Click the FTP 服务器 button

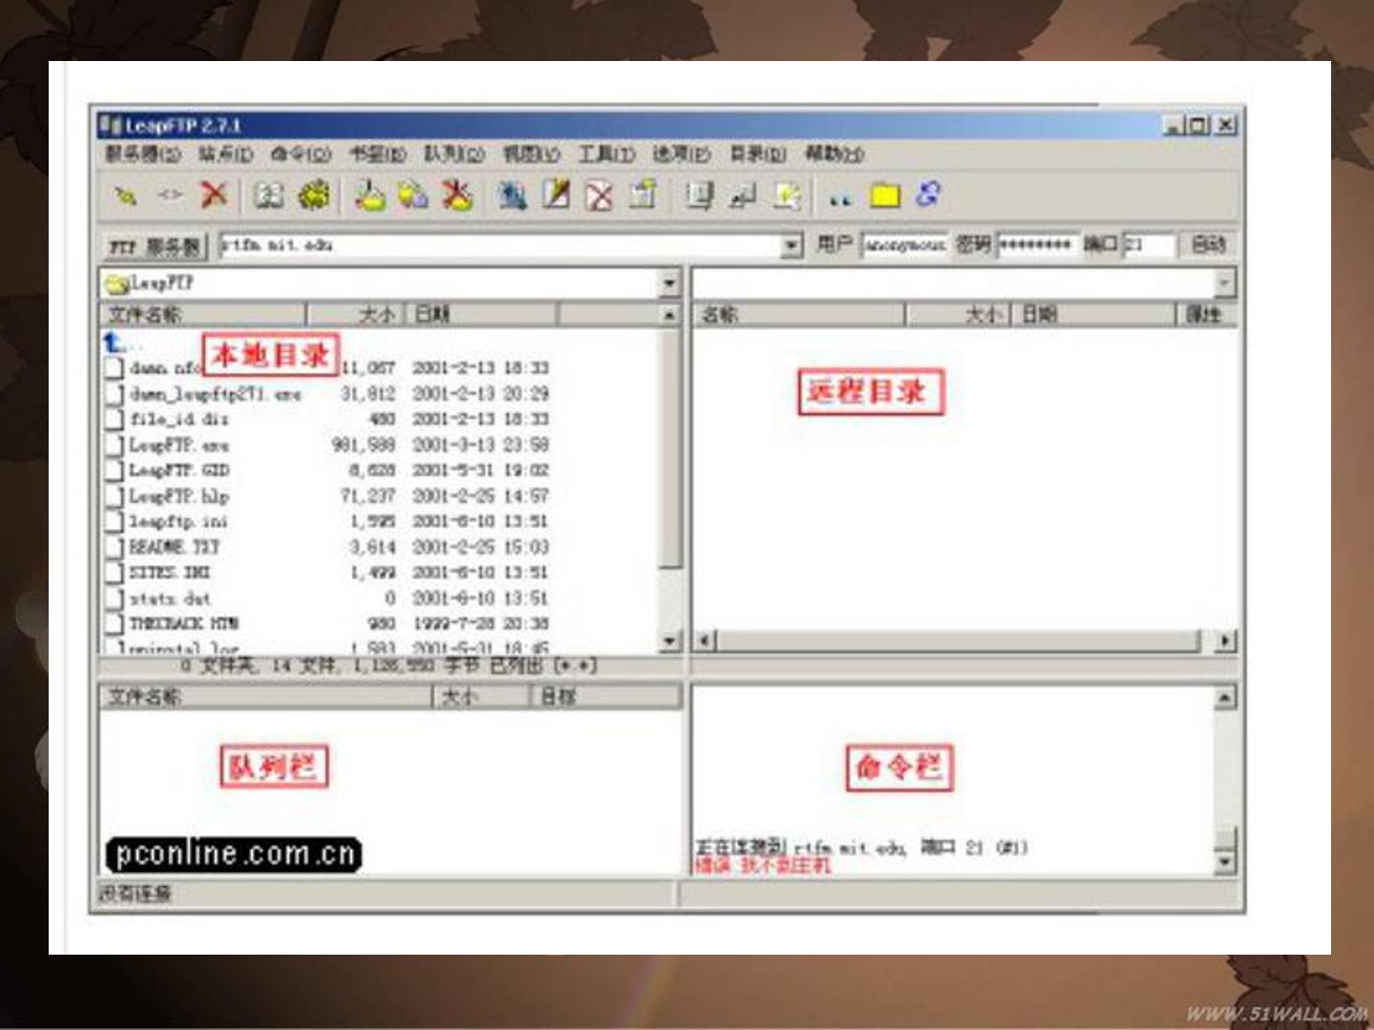[154, 246]
